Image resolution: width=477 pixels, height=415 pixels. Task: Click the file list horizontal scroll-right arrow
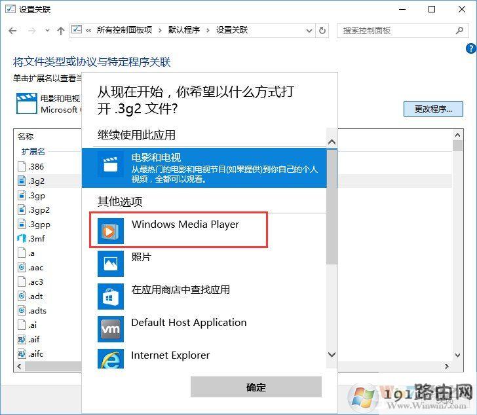pos(447,366)
